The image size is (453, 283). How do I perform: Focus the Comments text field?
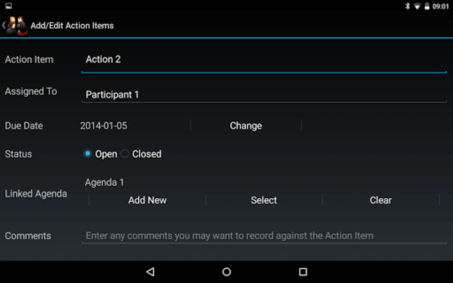[x=264, y=236]
